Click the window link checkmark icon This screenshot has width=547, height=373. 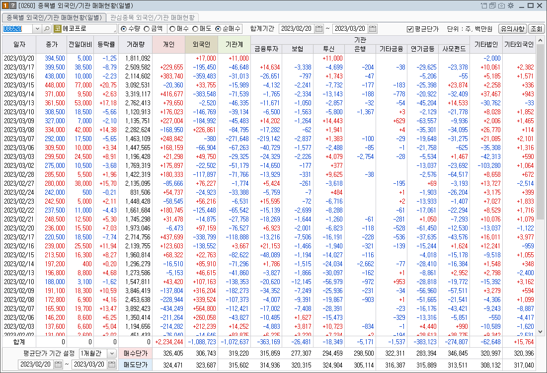pos(492,5)
